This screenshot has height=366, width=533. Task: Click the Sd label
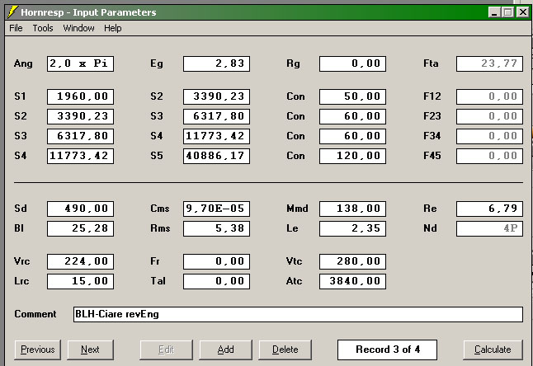(x=21, y=209)
